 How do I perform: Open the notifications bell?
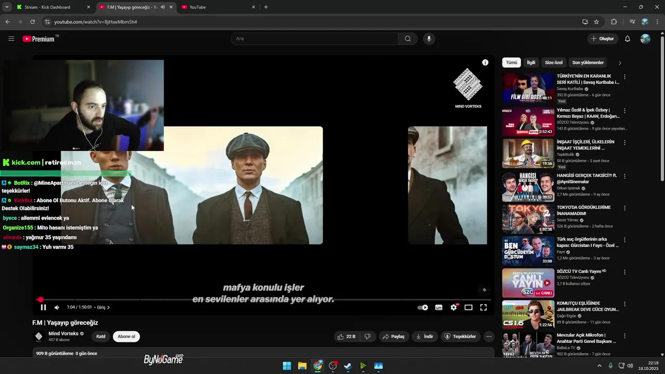tap(627, 38)
